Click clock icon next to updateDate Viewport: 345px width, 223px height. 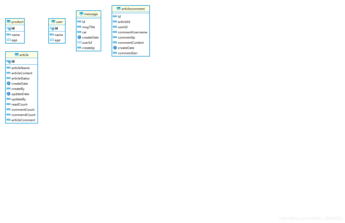[x=9, y=94]
